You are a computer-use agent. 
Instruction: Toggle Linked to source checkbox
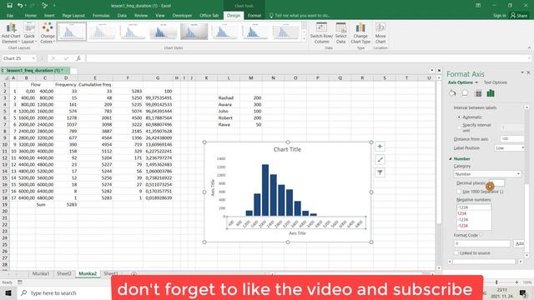456,253
